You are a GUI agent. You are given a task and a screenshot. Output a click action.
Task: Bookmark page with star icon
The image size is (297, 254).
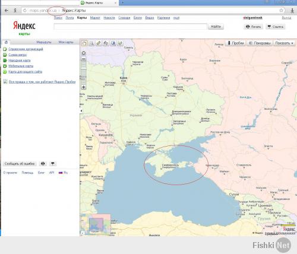point(281,11)
